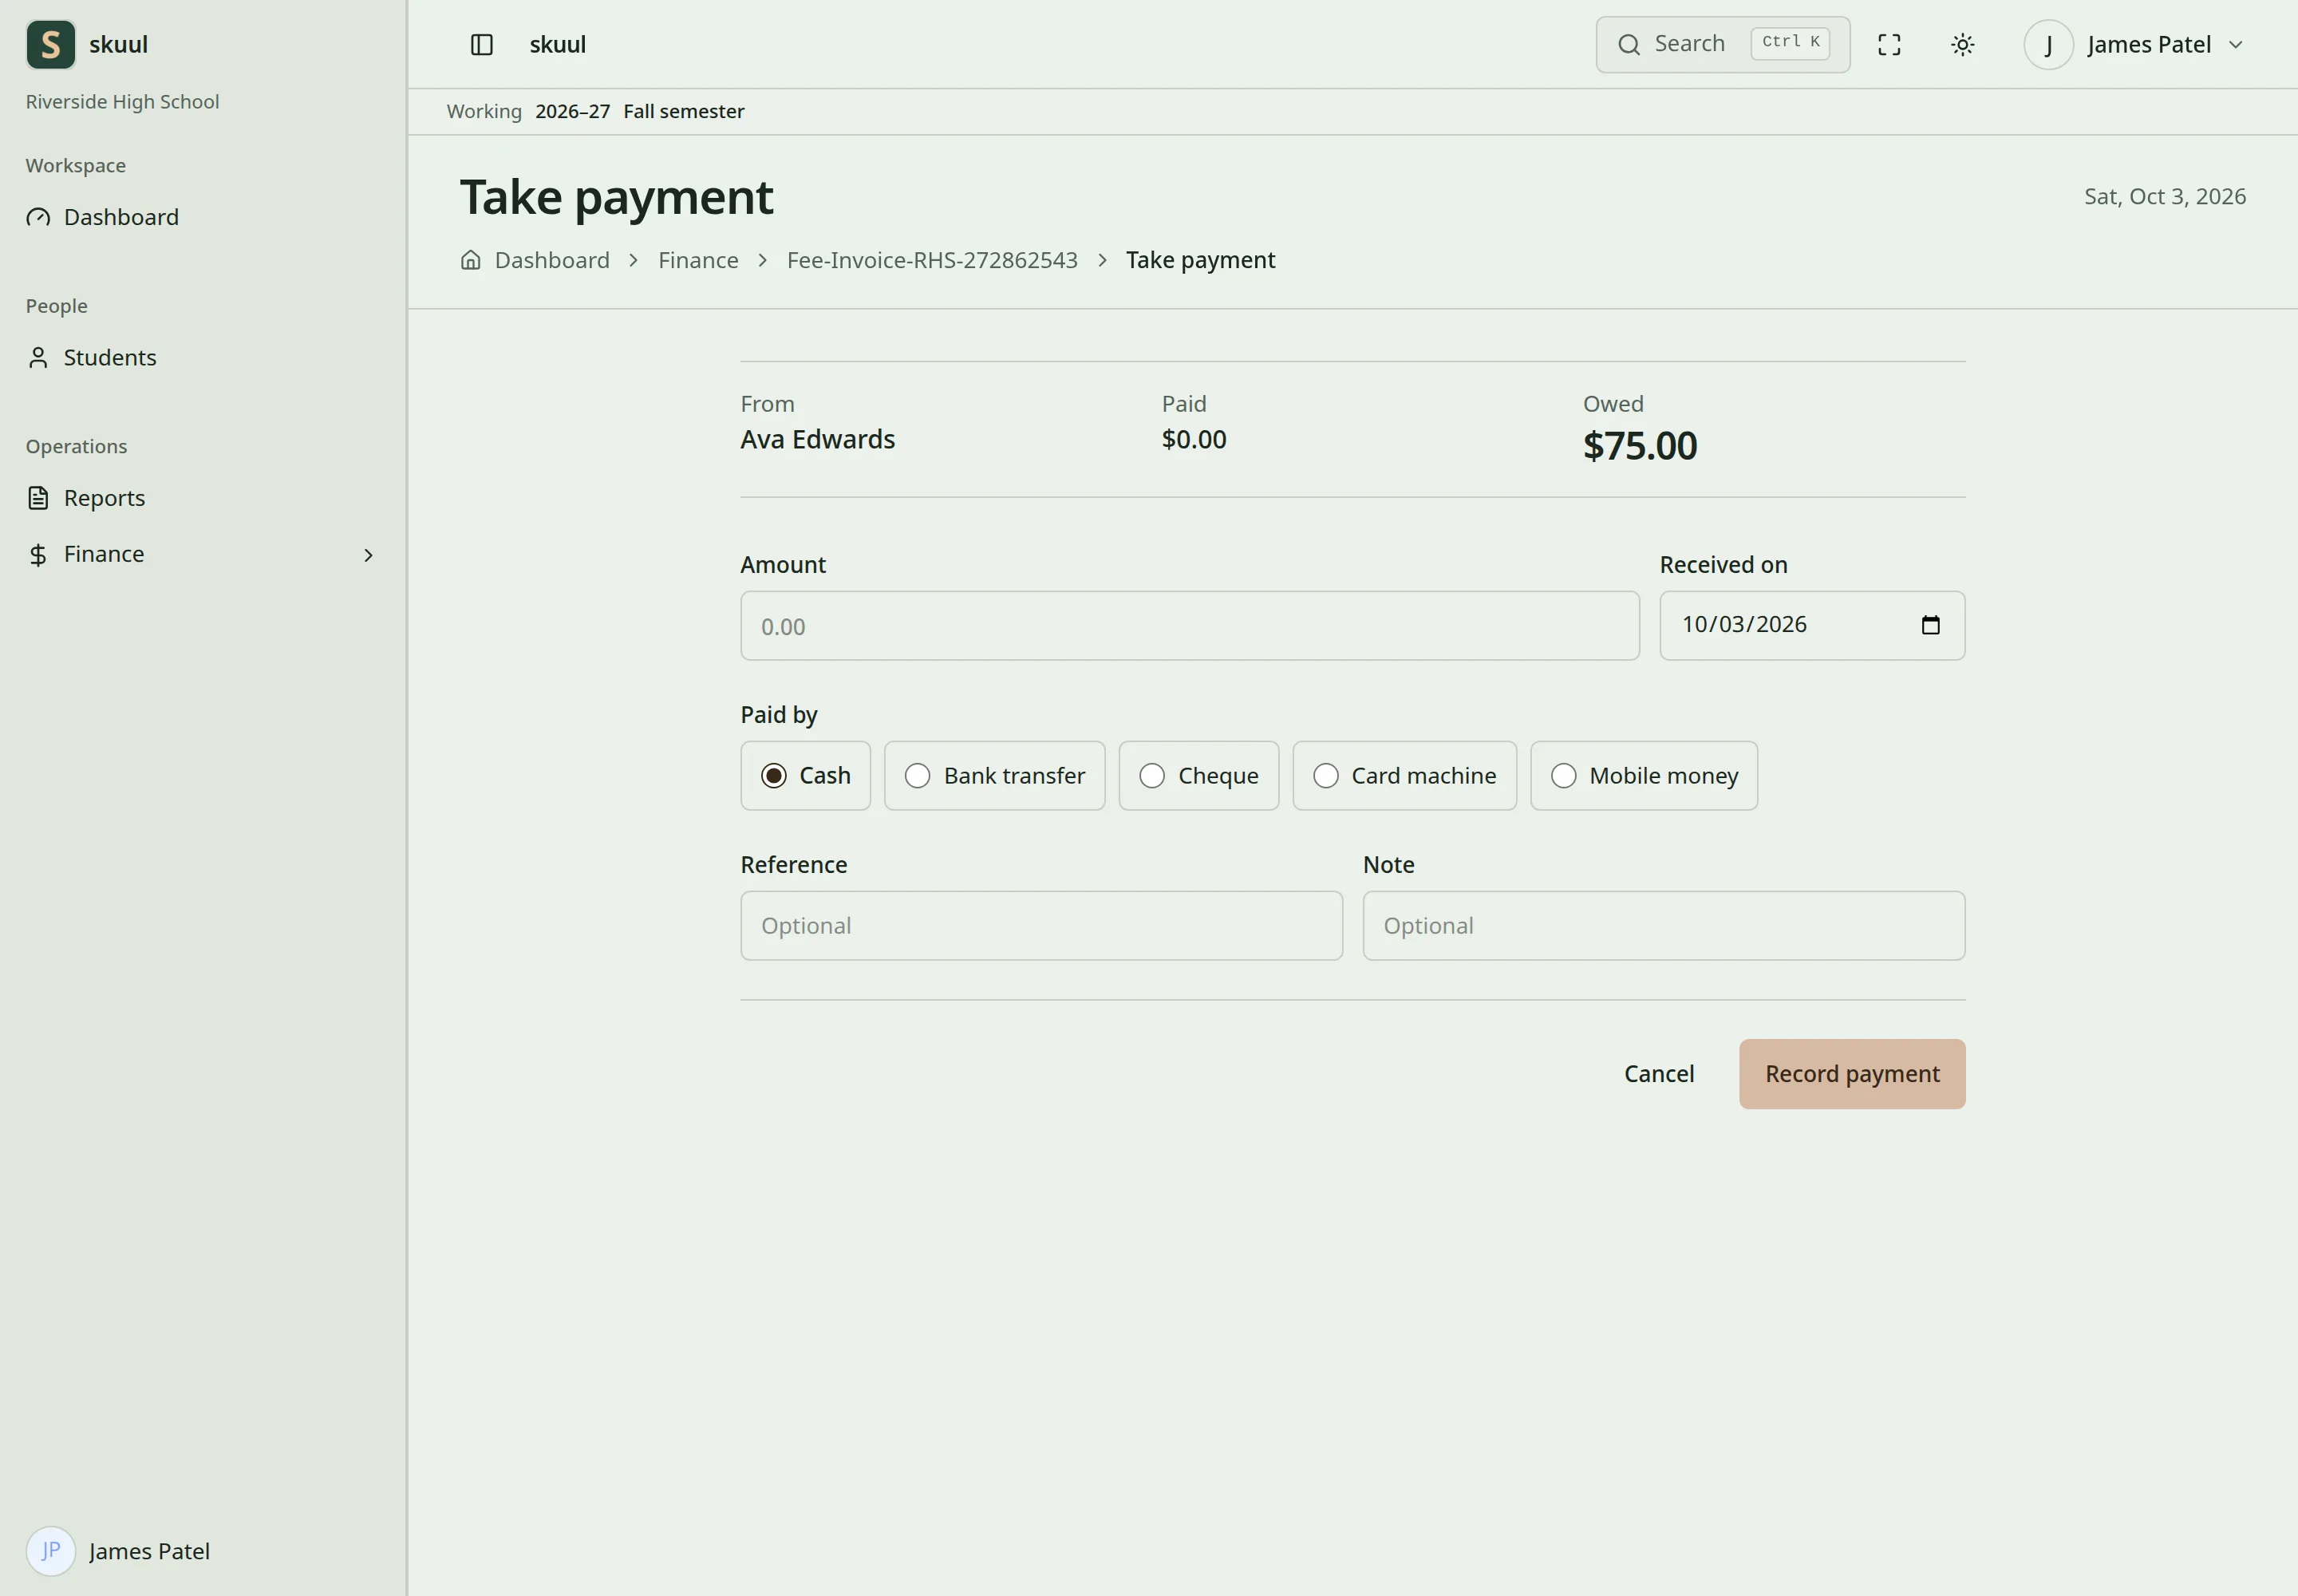Go to Finance breadcrumb link
2298x1596 pixels.
(x=698, y=260)
